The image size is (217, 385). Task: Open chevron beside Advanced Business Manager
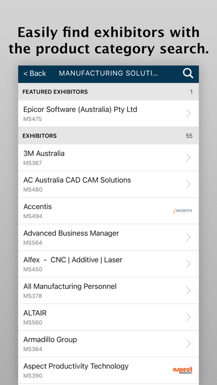coord(189,237)
